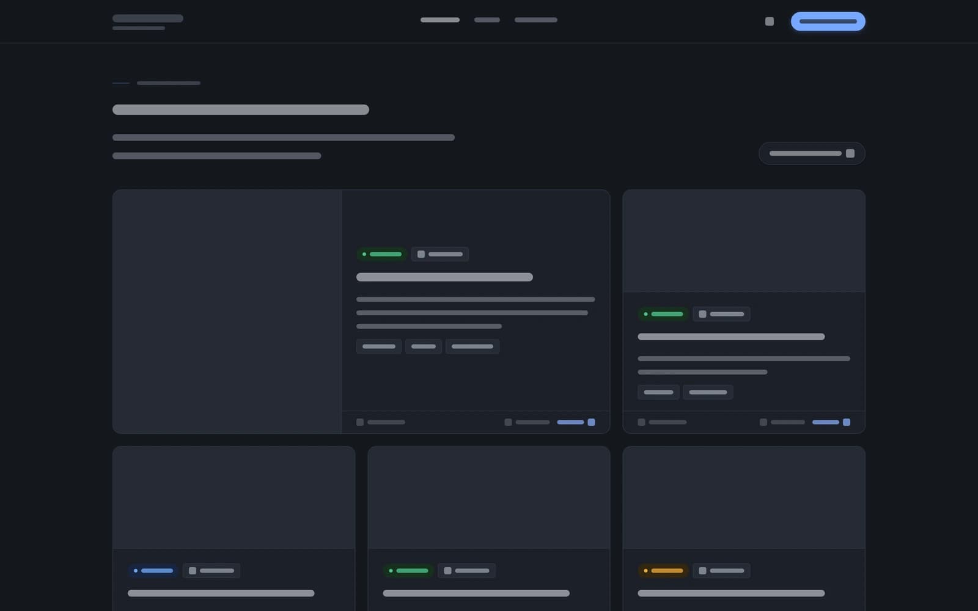
Task: Click the blue square icon ending the featured card footer
Action: pyautogui.click(x=591, y=422)
